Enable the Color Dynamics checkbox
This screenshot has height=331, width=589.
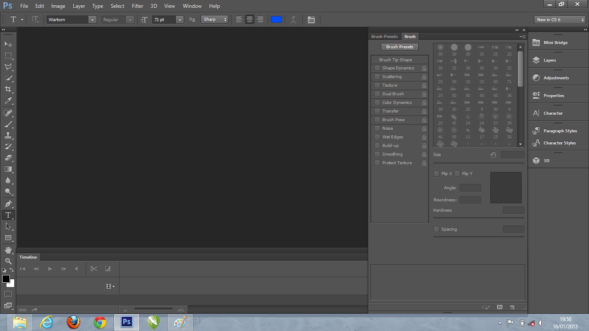coord(377,103)
